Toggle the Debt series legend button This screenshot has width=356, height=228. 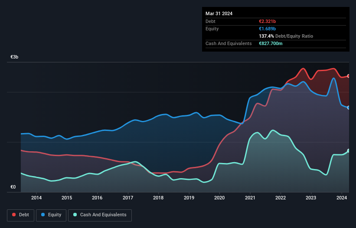tap(21, 215)
